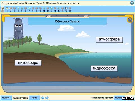The height and width of the screenshot is (101, 135).
Task: Jump to slide 18 marker
Action: click(x=70, y=8)
